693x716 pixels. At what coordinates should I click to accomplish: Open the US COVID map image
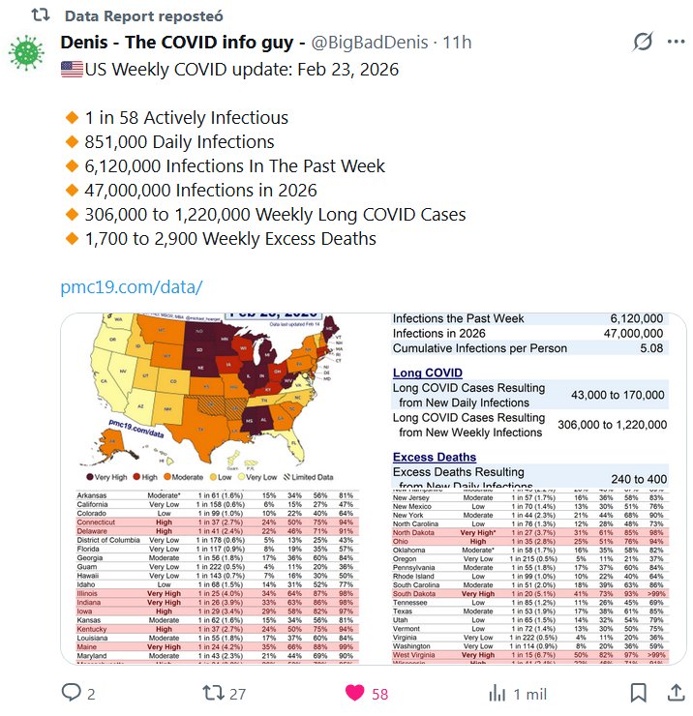[x=224, y=399]
